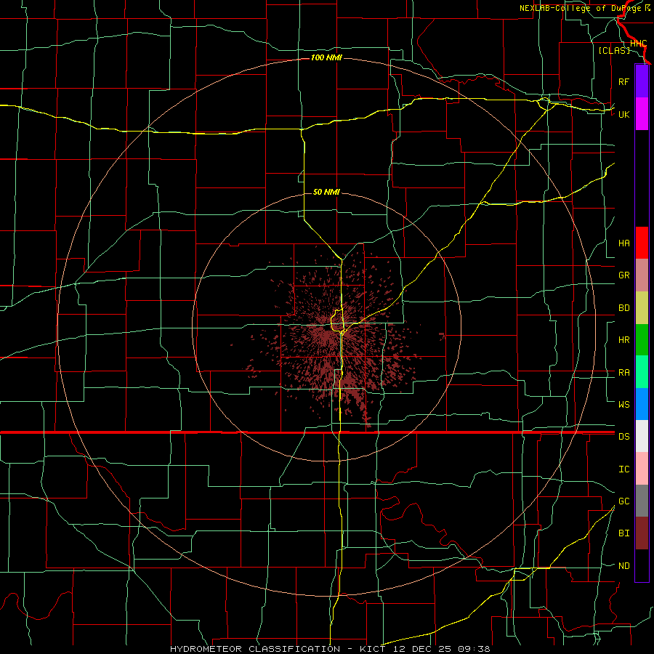Click the RA legend label
Viewport: 654px width, 654px height.
click(623, 373)
